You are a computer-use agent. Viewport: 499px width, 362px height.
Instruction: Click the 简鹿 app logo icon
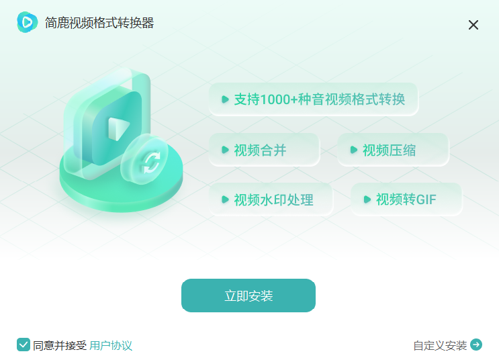tap(27, 22)
